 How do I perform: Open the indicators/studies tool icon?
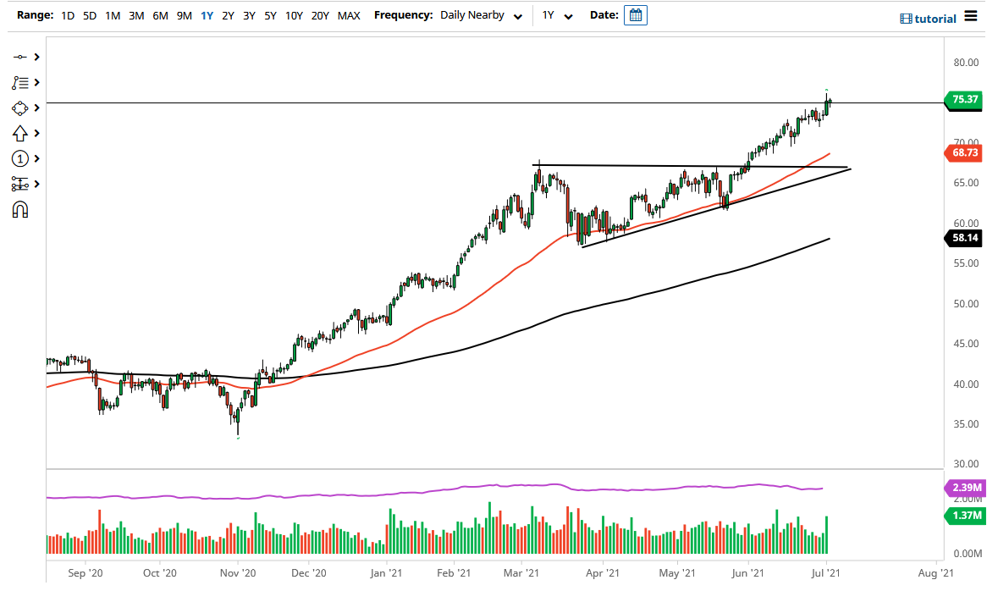21,82
